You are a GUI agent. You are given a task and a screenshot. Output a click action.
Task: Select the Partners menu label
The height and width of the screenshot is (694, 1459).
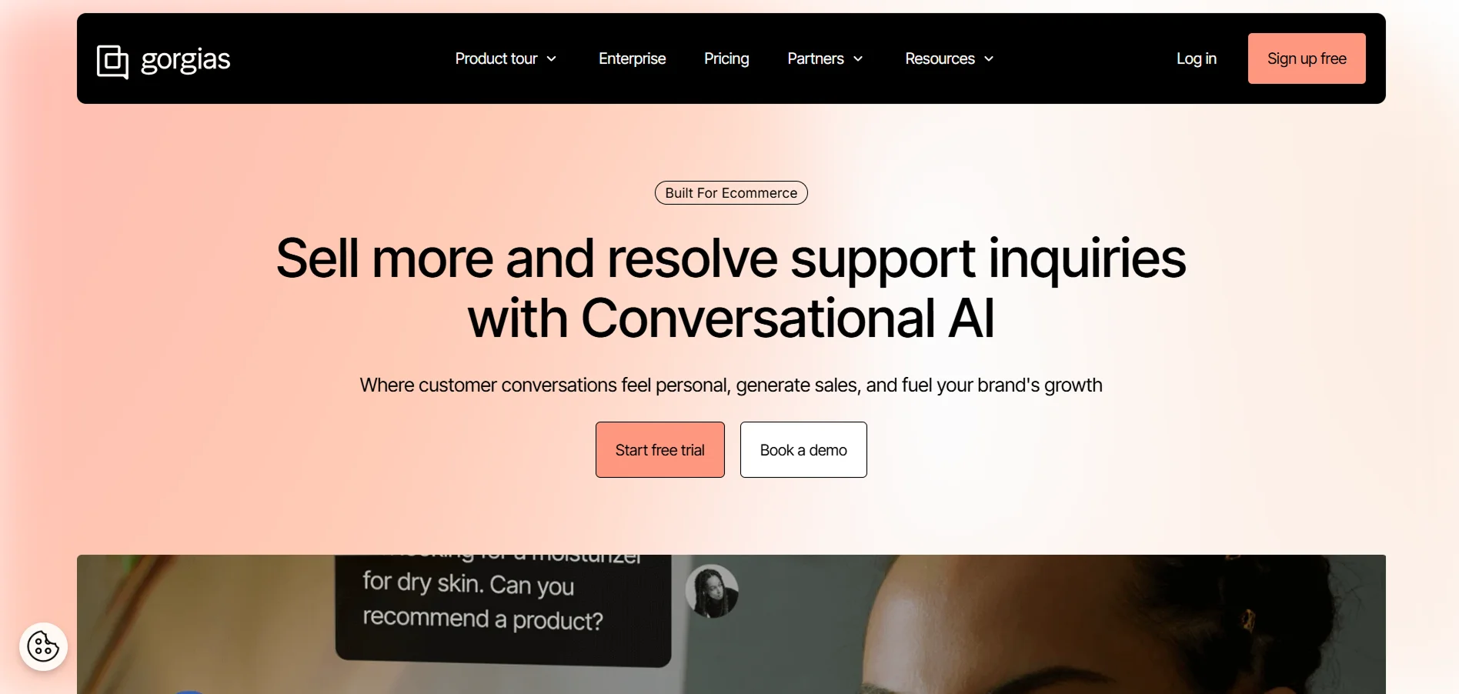tap(816, 58)
